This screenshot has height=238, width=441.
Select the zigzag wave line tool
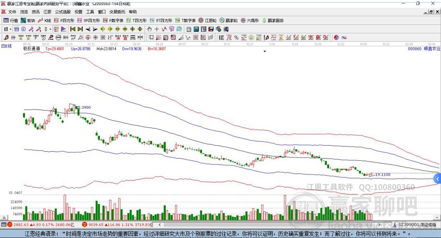click(x=188, y=38)
